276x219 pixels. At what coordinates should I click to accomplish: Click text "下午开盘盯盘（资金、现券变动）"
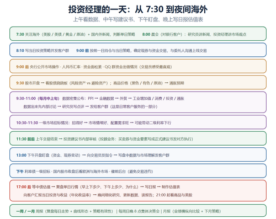tap(54, 155)
